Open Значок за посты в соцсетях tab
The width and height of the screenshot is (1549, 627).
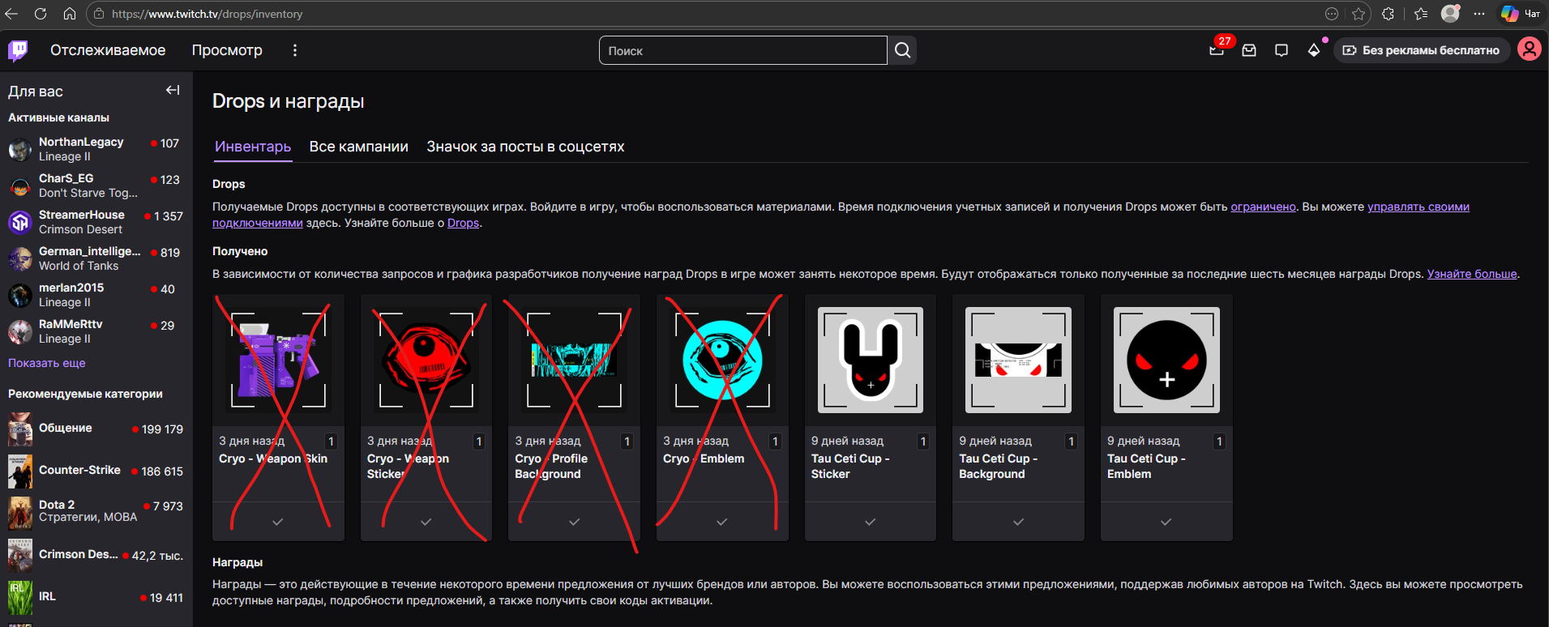coord(525,147)
